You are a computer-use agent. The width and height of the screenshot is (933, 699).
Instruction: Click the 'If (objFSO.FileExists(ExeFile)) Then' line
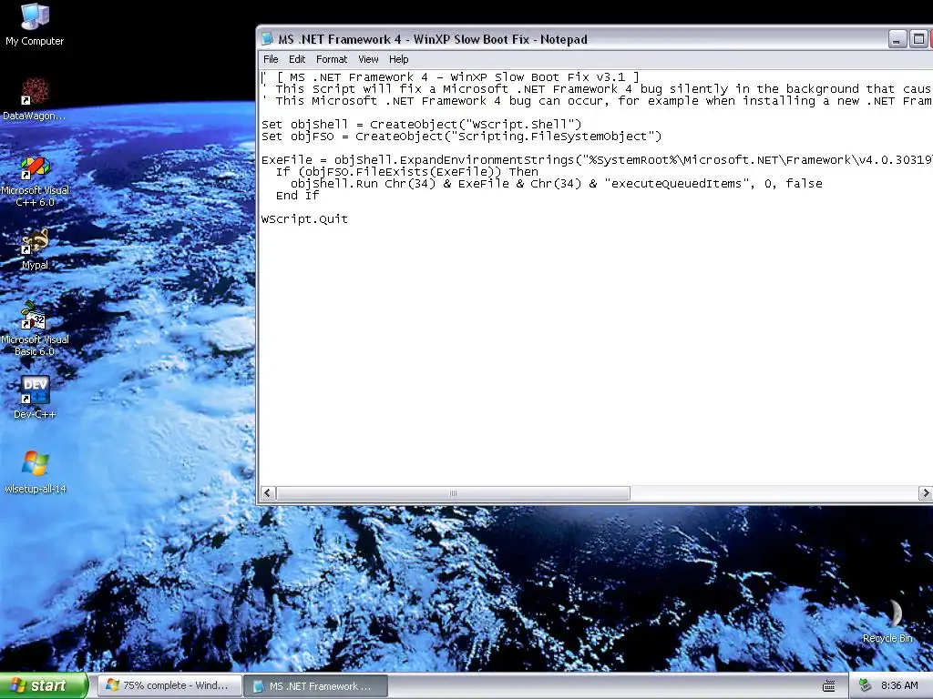coord(407,172)
